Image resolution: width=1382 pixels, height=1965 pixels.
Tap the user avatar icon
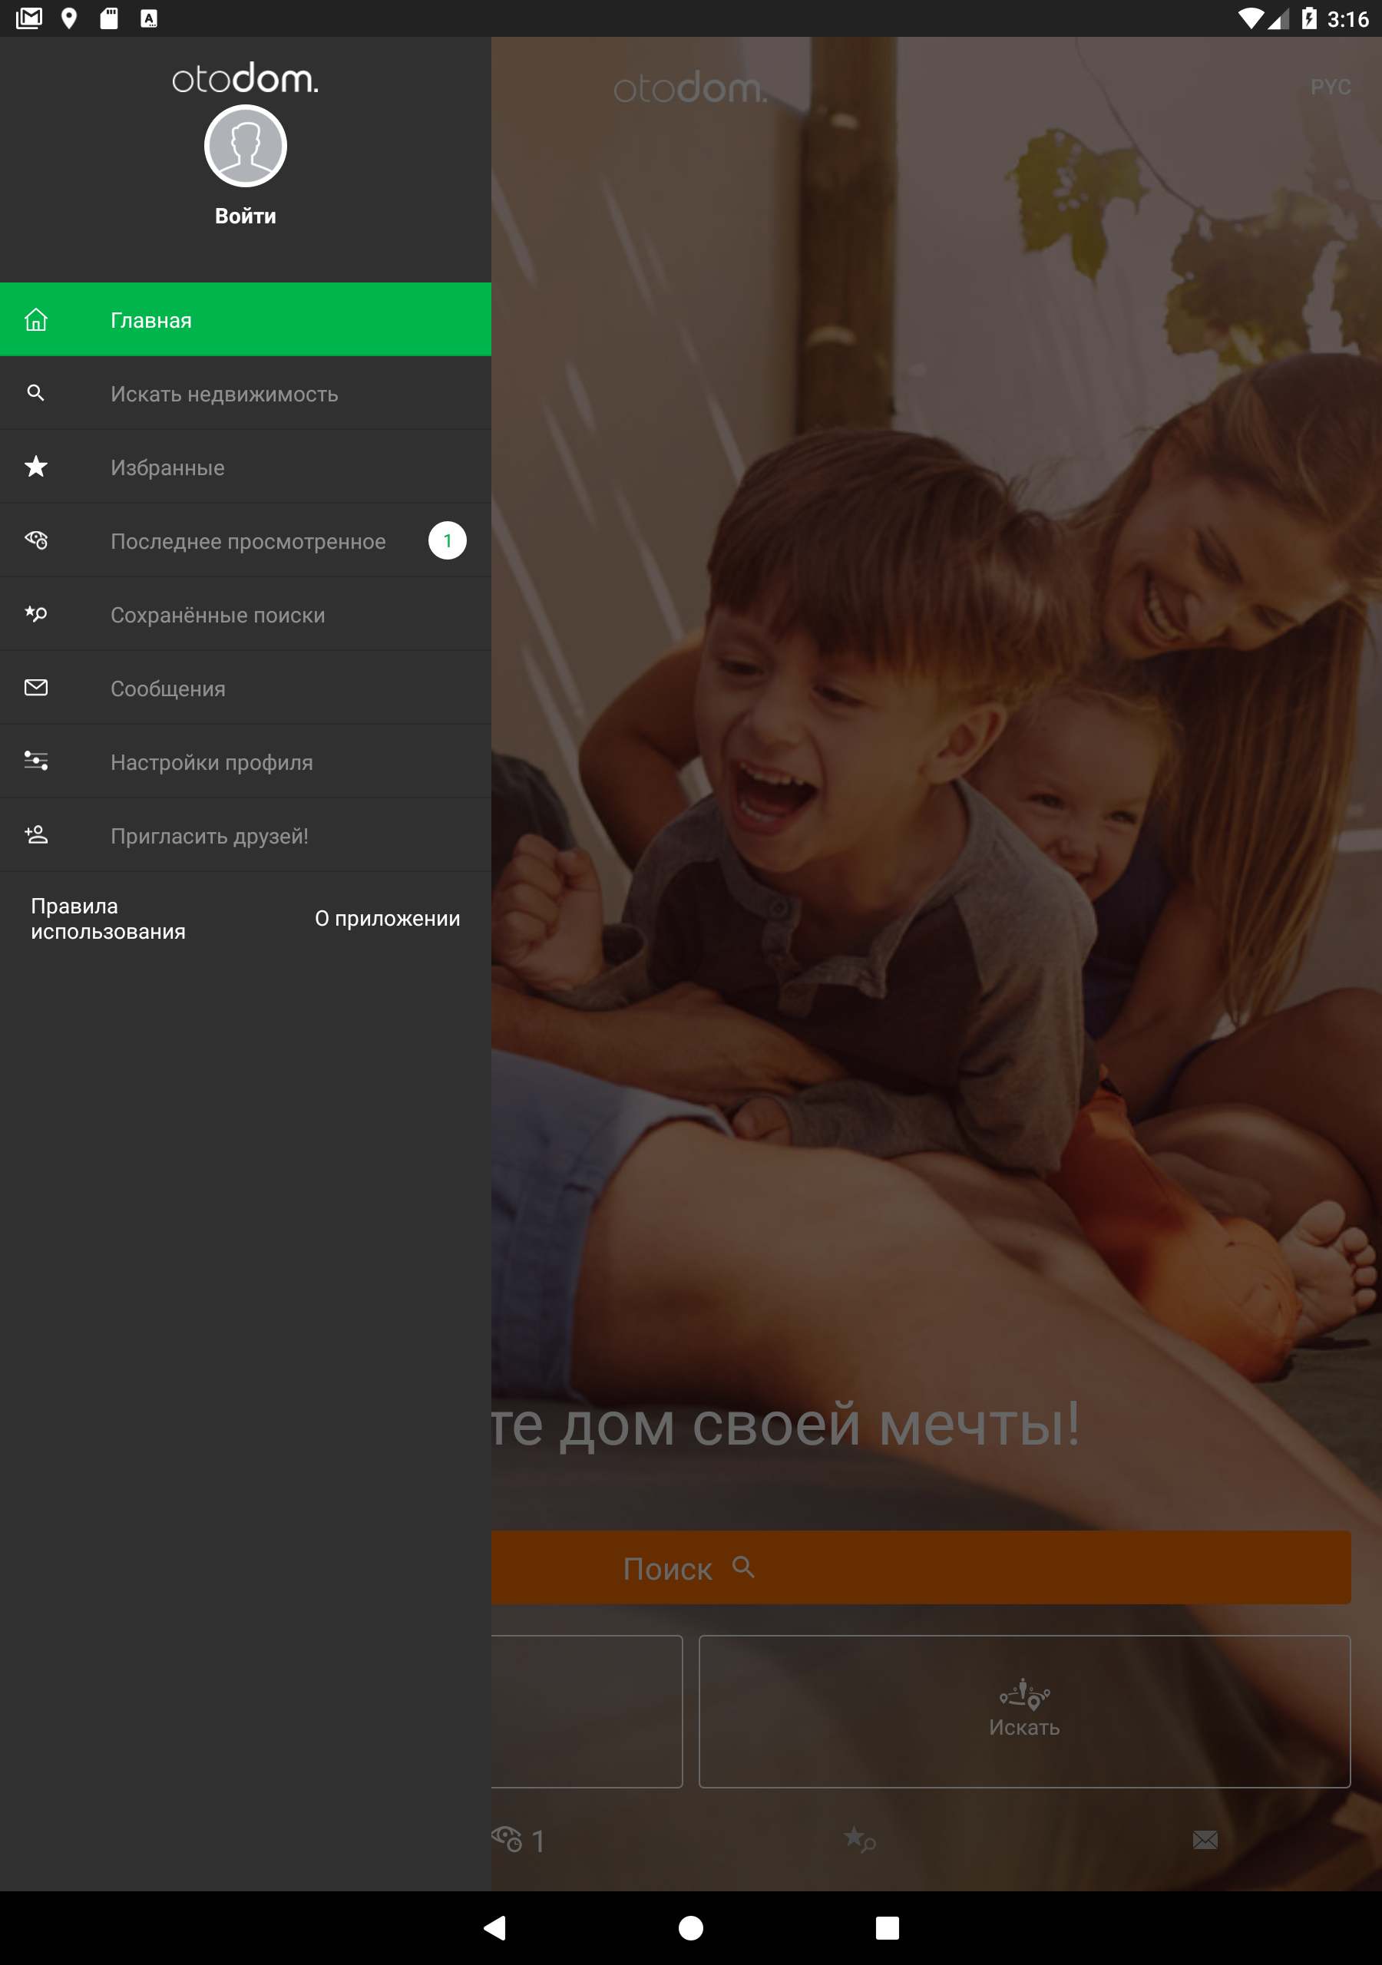click(x=246, y=147)
